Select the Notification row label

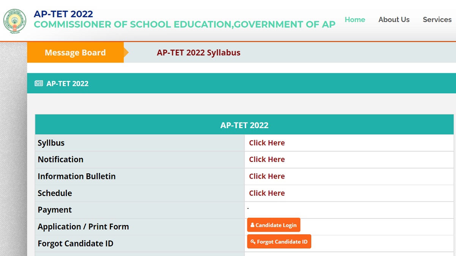click(x=60, y=160)
